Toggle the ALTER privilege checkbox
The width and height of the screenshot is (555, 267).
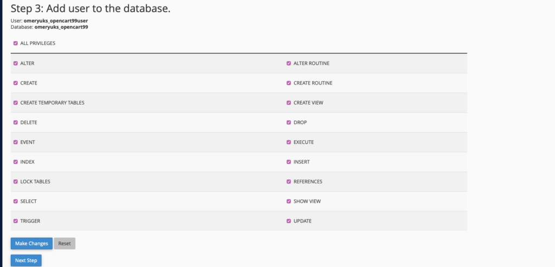tap(16, 63)
